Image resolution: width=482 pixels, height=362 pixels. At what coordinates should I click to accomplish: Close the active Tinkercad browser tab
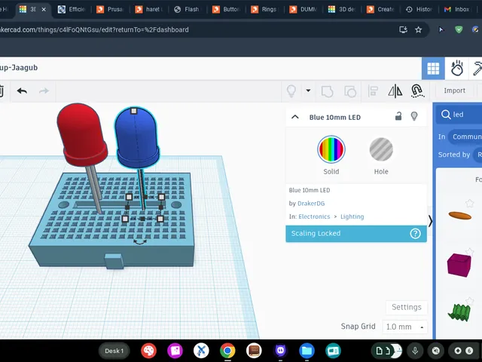pyautogui.click(x=44, y=10)
